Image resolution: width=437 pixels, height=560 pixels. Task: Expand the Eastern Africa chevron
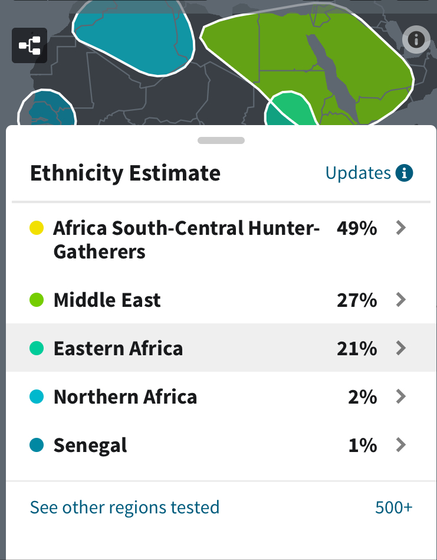click(401, 348)
